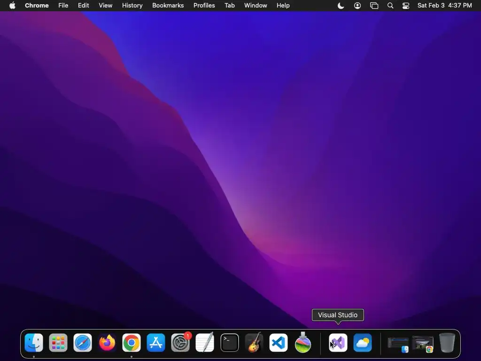This screenshot has width=481, height=361.
Task: Open the Weather app in the Dock
Action: (363, 343)
